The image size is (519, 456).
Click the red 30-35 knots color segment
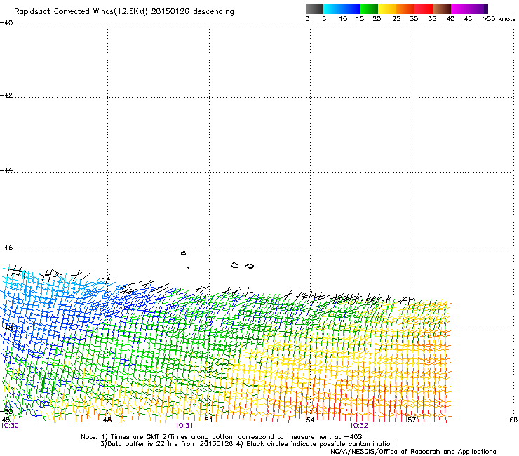(x=424, y=8)
